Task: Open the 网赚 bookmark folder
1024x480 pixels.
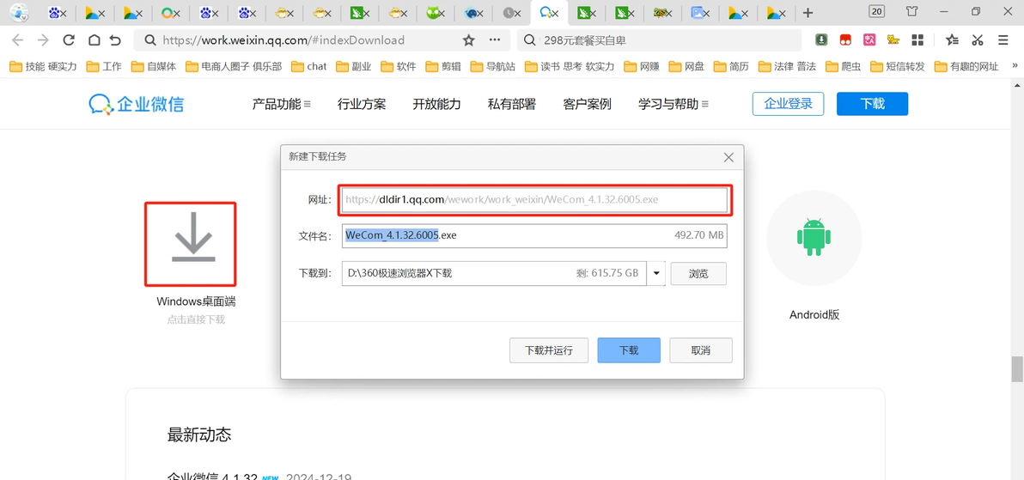Action: (642, 66)
